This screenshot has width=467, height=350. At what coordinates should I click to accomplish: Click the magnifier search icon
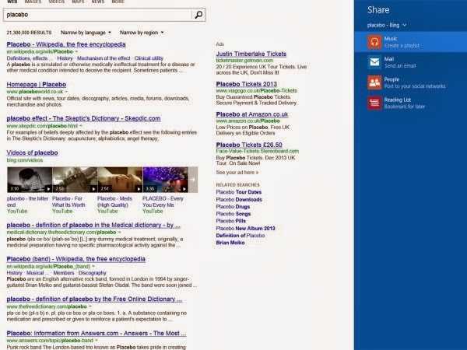198,15
